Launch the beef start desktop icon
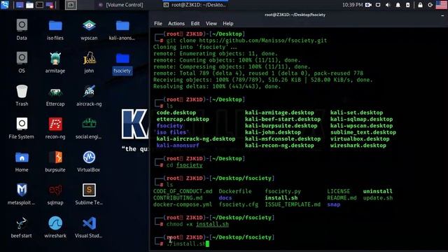The height and width of the screenshot is (252, 448). [22, 227]
